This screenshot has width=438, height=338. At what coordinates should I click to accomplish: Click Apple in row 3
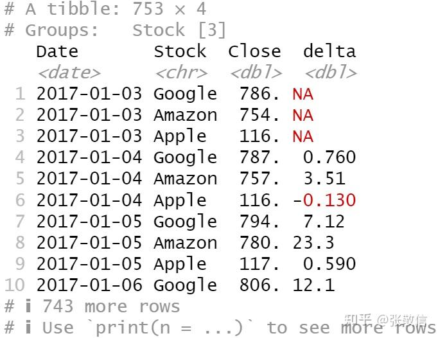click(180, 136)
